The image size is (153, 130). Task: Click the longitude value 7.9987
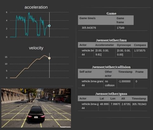115,104
